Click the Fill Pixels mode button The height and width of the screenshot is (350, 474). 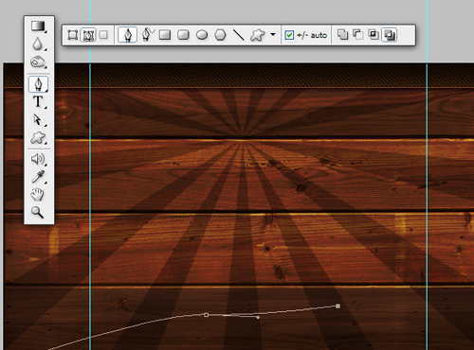click(x=103, y=34)
